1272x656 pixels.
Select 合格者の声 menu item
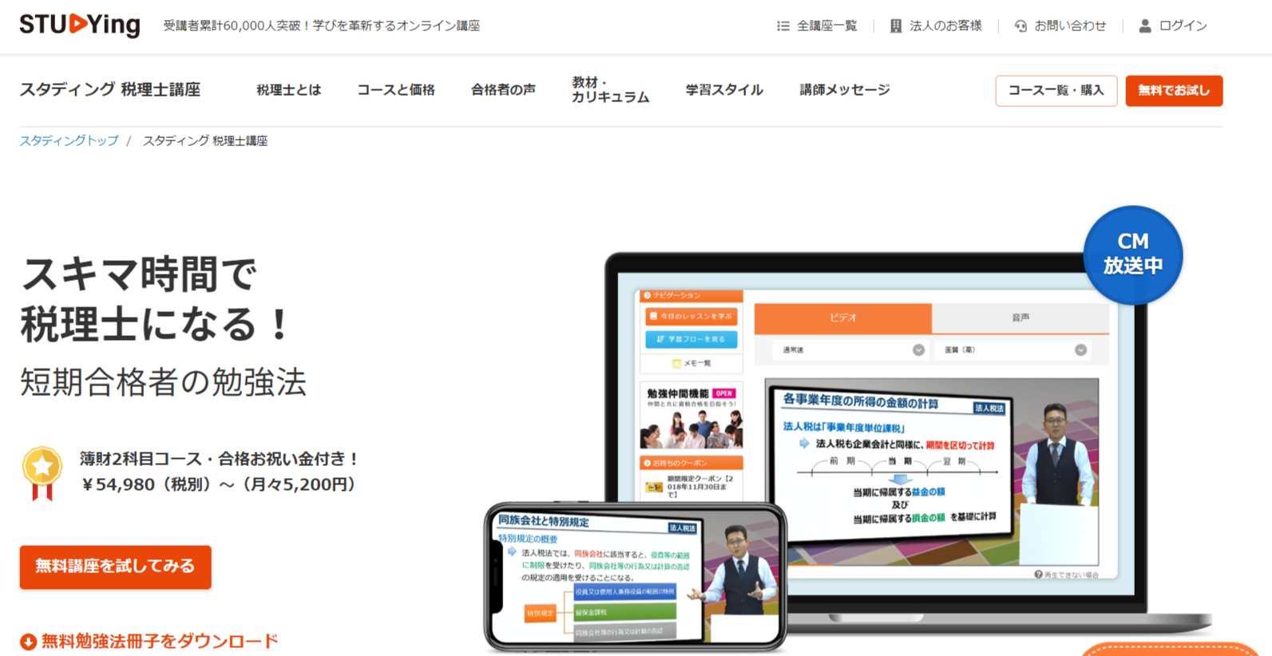point(503,90)
